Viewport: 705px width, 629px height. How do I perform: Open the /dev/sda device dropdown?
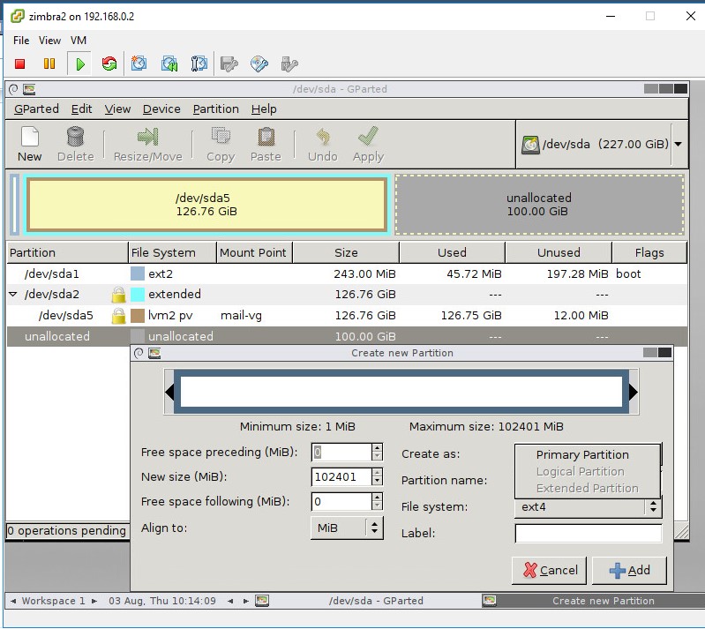(x=678, y=145)
